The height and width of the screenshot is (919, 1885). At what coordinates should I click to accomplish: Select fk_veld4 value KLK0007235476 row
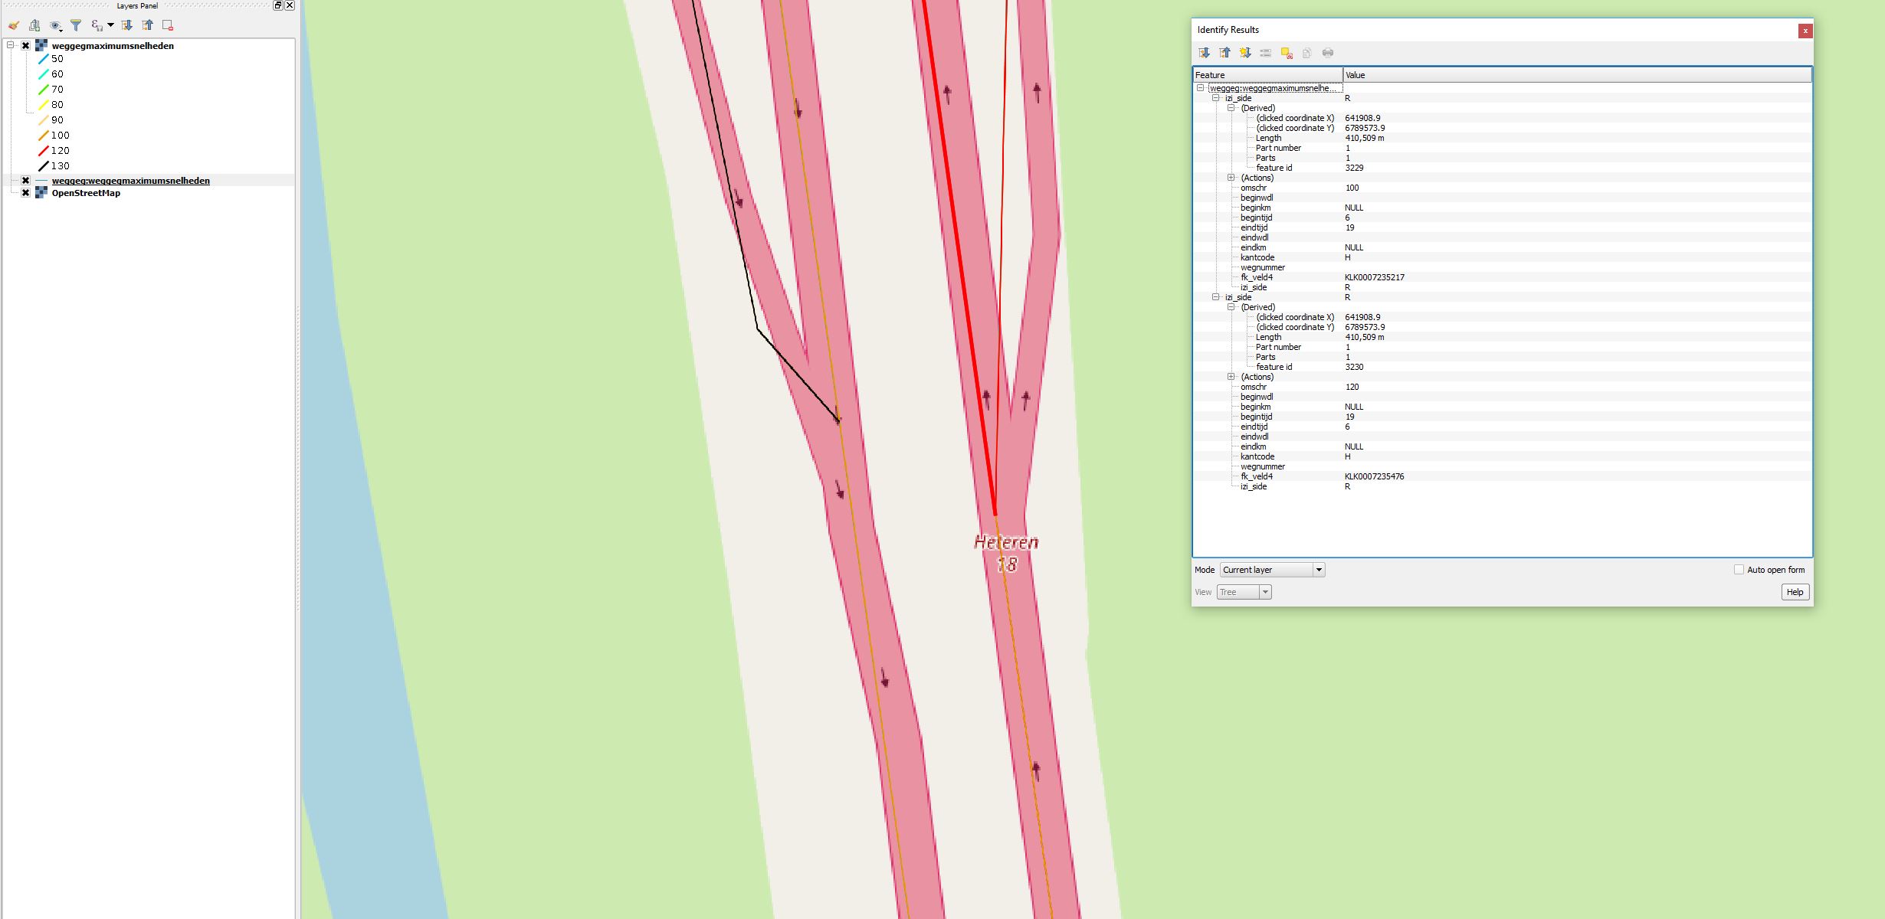pyautogui.click(x=1374, y=476)
